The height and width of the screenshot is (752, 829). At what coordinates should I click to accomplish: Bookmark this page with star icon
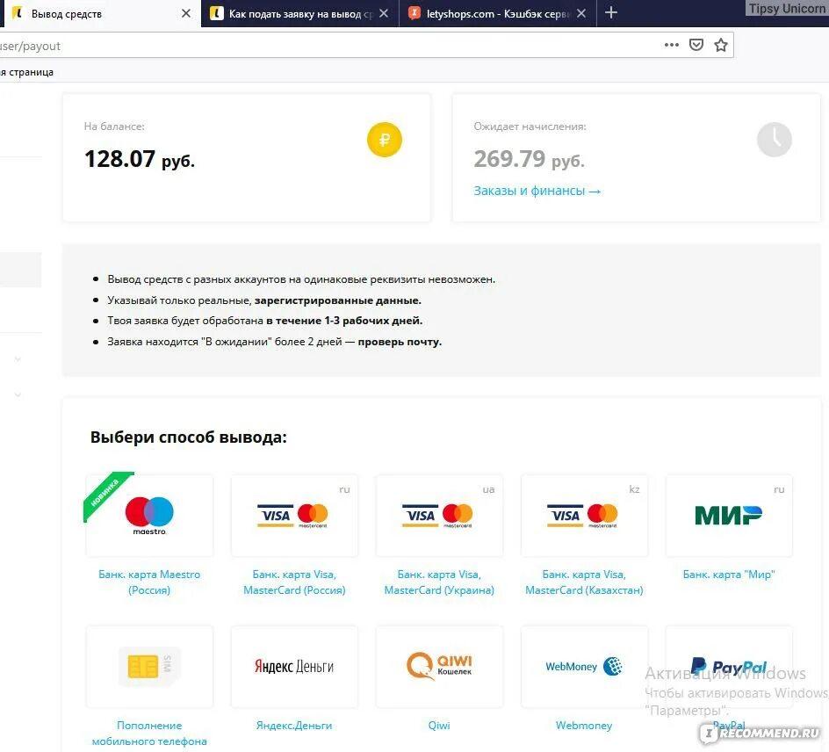(721, 45)
